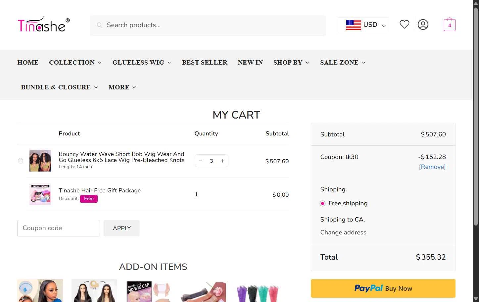Open the NEW IN page
This screenshot has height=302, width=479.
pyautogui.click(x=250, y=63)
